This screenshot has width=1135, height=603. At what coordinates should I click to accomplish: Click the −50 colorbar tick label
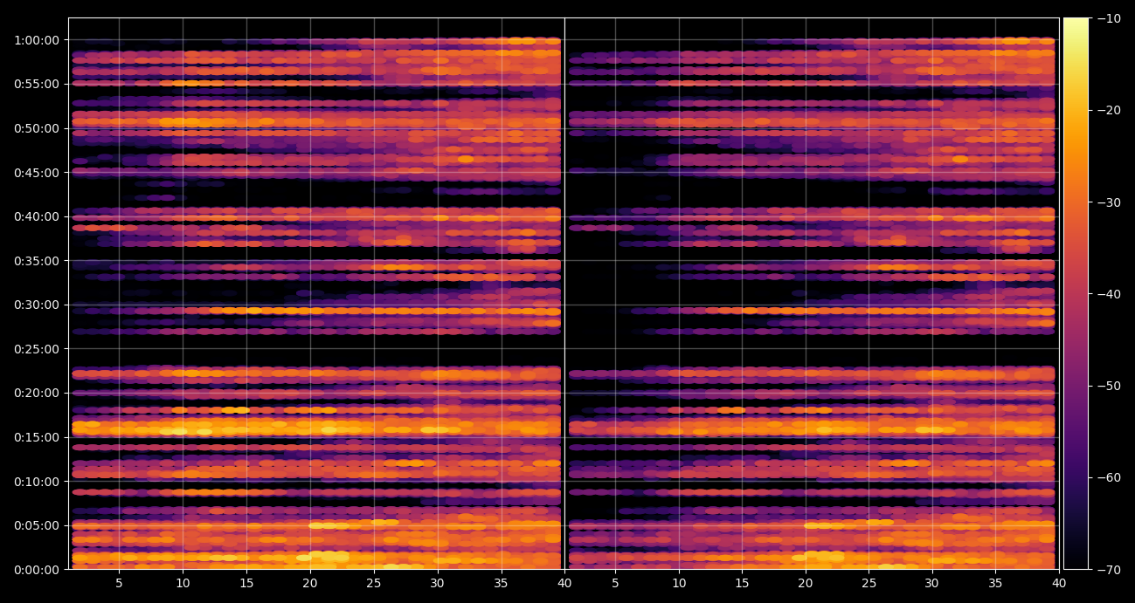(1108, 386)
